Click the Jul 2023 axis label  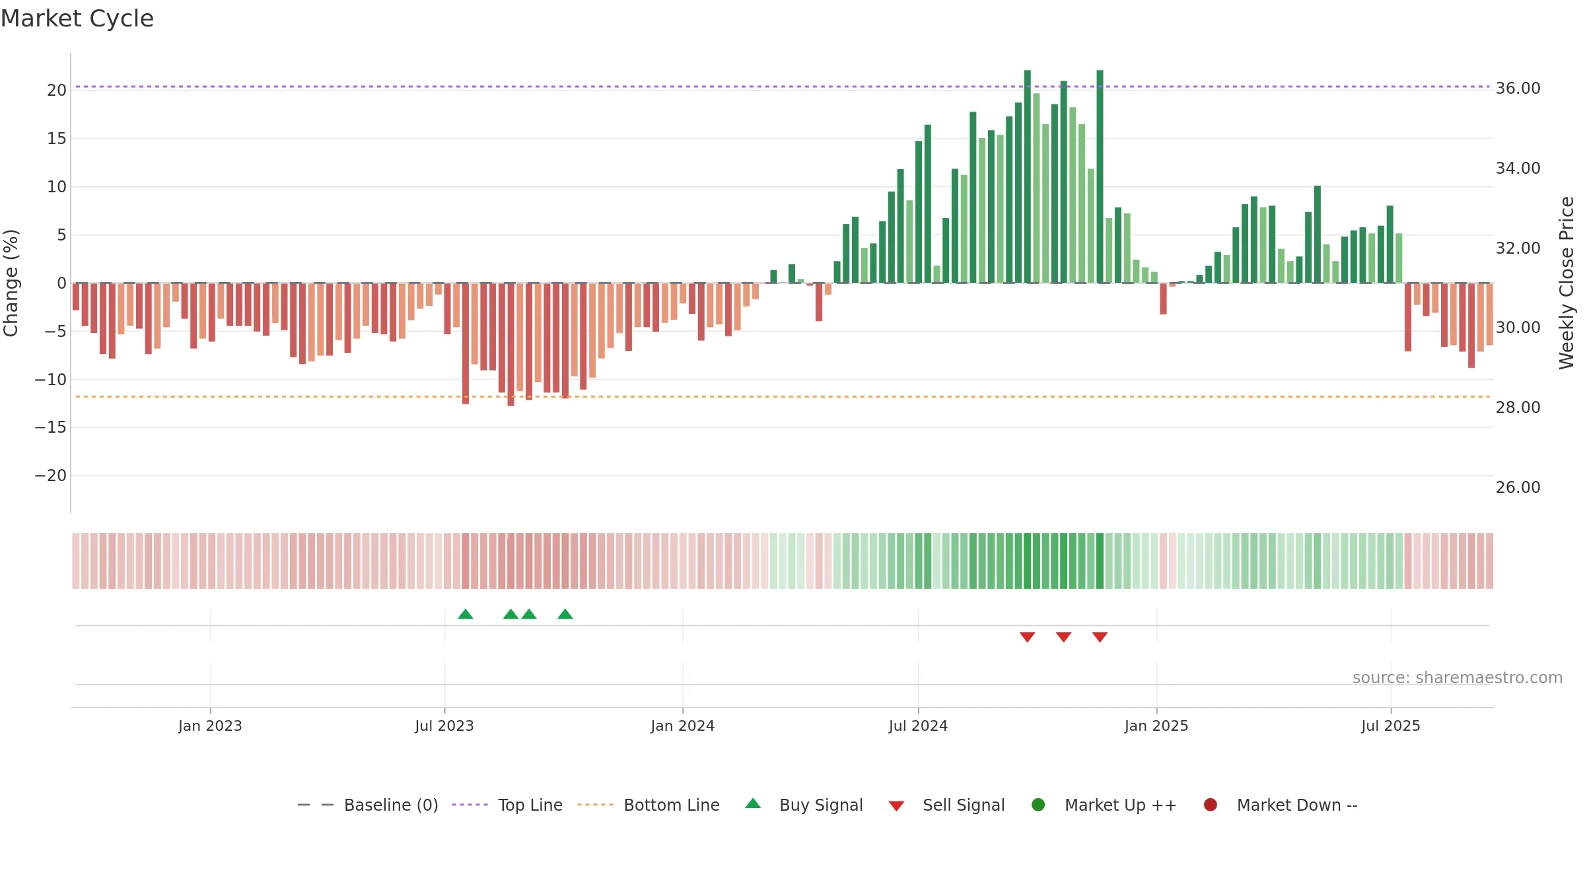point(444,725)
